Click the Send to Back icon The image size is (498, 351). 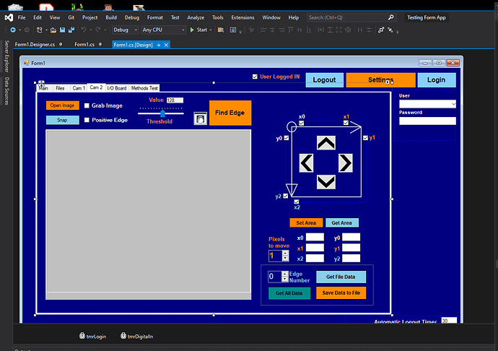coord(390,30)
